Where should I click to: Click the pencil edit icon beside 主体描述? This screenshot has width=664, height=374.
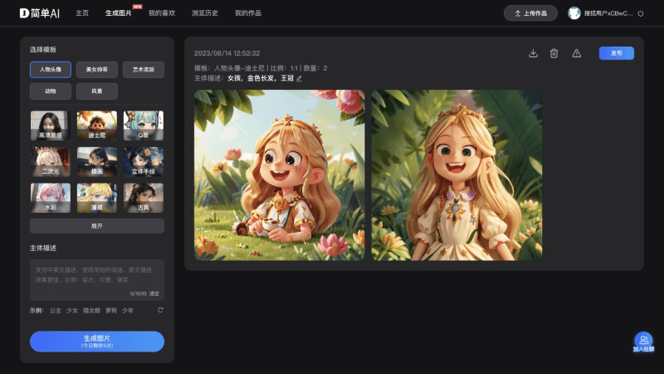(x=300, y=79)
